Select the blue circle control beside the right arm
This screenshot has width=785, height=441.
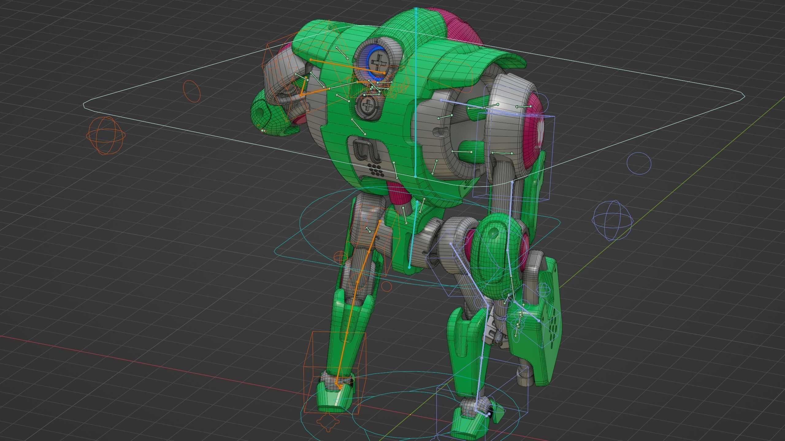click(x=639, y=163)
